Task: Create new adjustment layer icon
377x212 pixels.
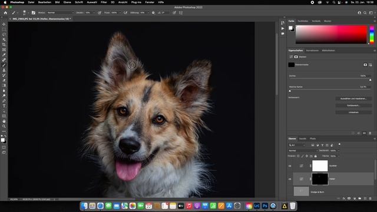Action: point(355,198)
